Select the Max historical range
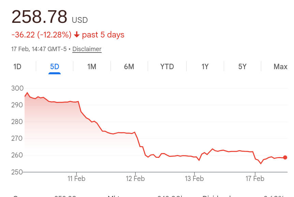Image resolution: width=294 pixels, height=197 pixels. point(280,66)
